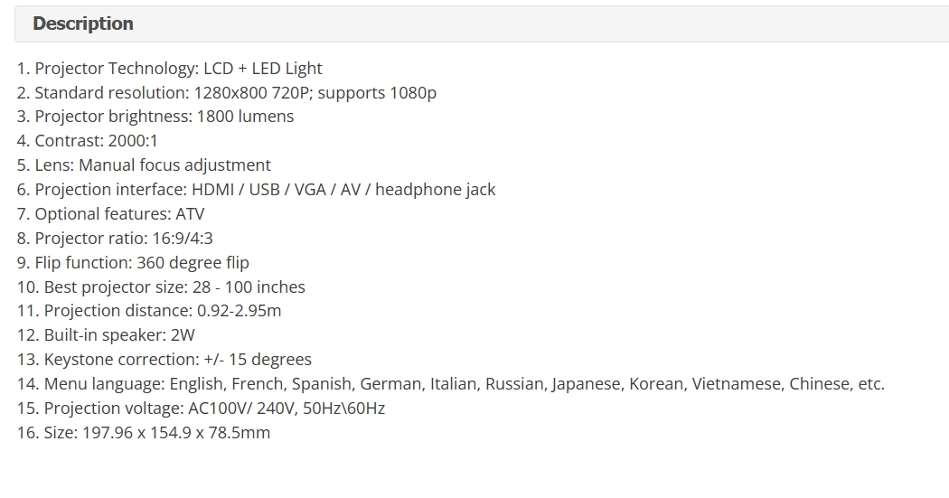
Task: Click the Description panel header
Action: pos(482,24)
